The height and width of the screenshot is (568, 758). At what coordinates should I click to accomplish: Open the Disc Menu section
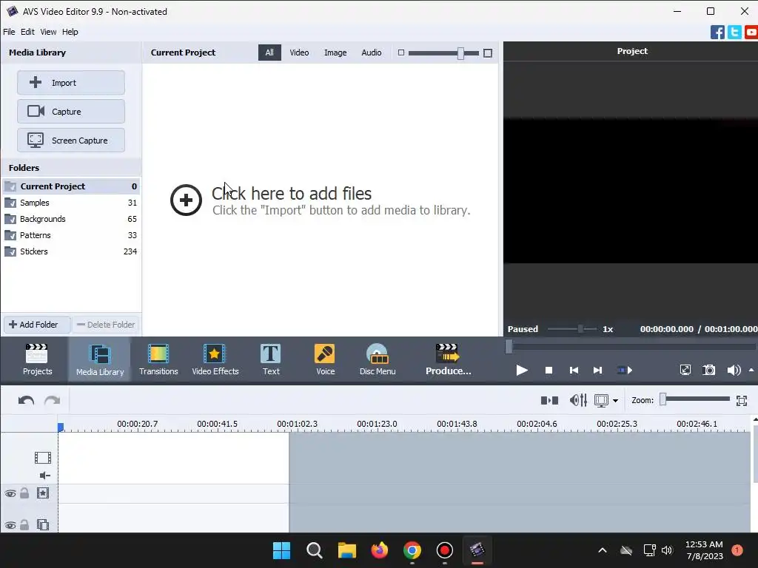coord(378,359)
